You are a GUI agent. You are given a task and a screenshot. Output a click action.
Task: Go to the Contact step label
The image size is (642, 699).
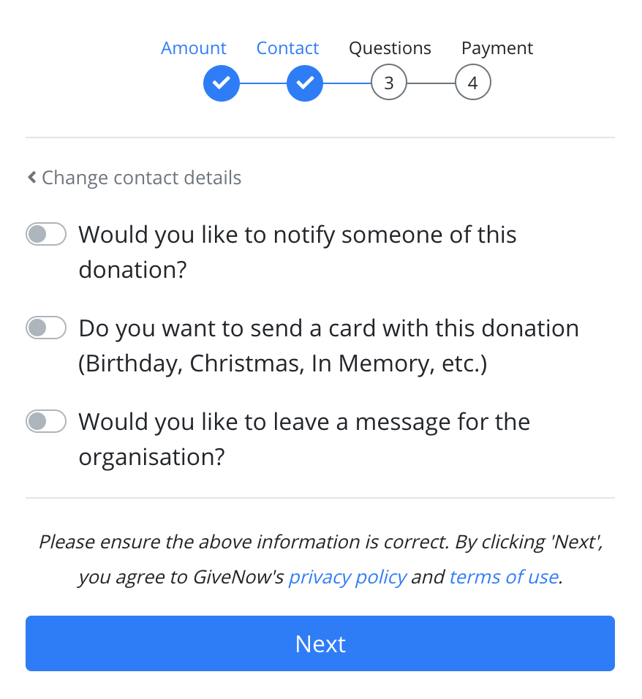287,48
